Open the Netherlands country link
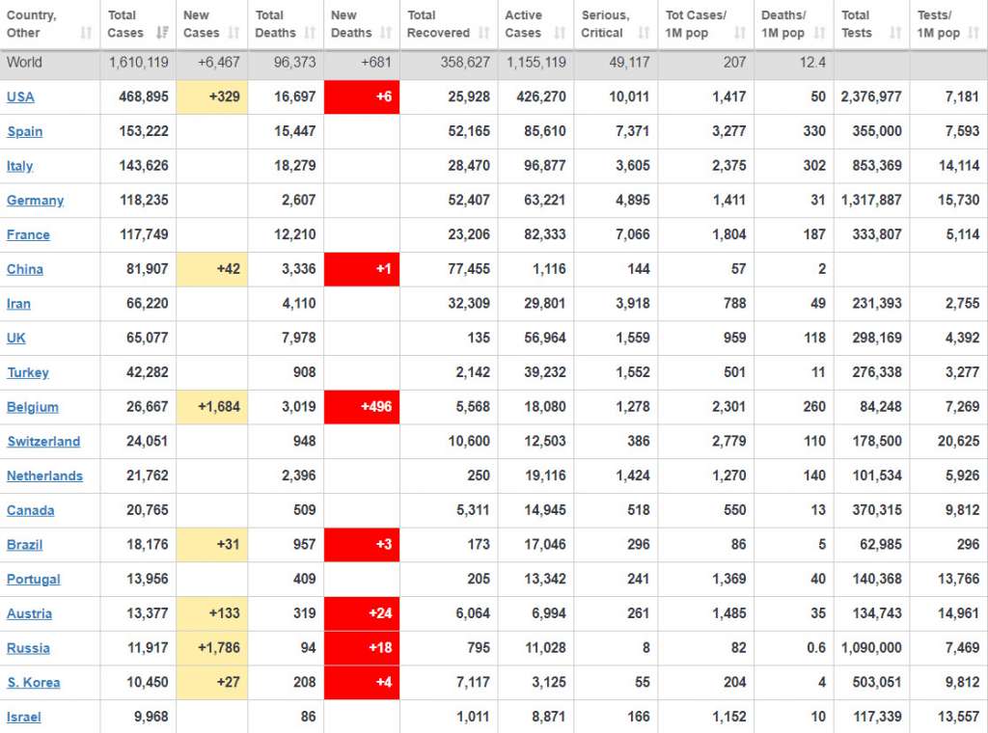 (x=44, y=476)
